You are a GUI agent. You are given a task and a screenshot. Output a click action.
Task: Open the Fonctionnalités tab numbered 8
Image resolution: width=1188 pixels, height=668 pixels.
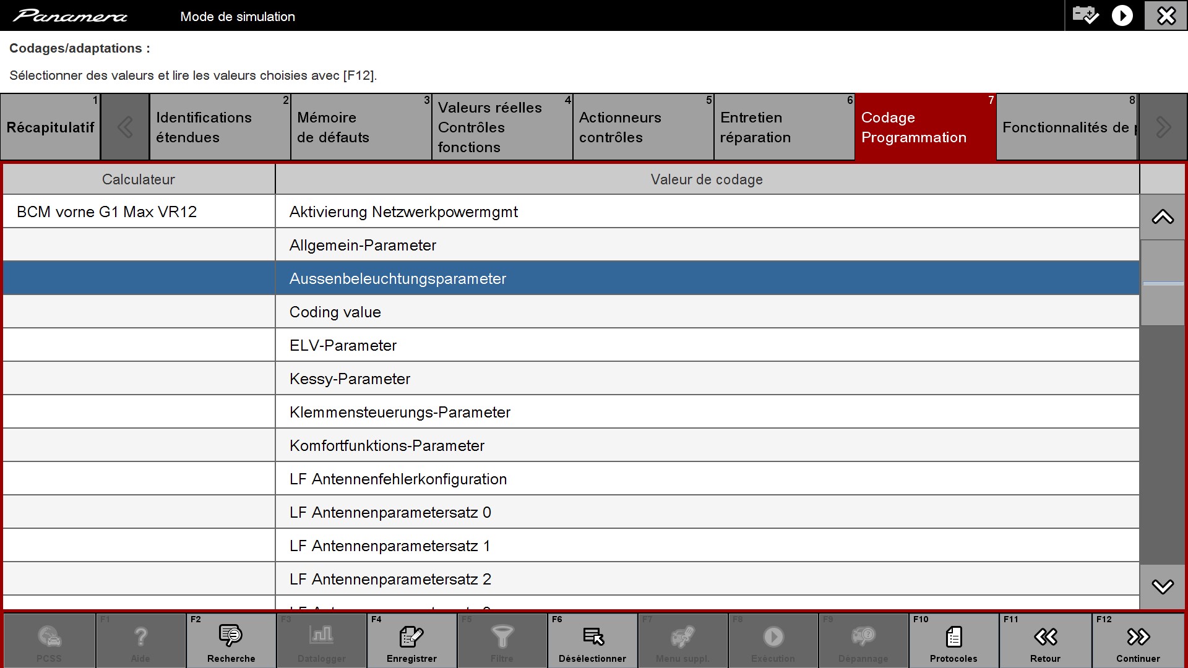click(1067, 127)
